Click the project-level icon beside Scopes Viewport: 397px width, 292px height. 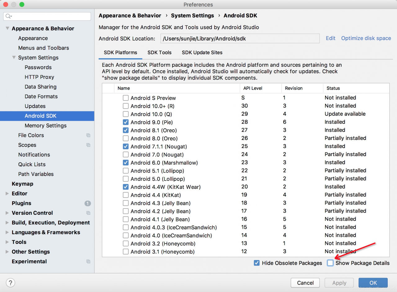coord(88,145)
